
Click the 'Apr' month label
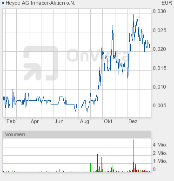[x=34, y=121]
